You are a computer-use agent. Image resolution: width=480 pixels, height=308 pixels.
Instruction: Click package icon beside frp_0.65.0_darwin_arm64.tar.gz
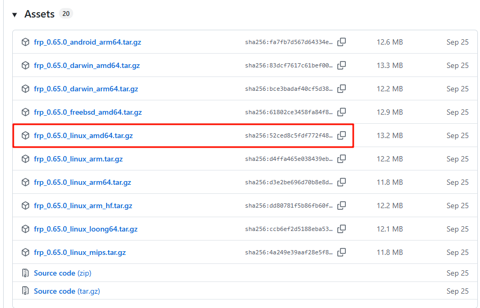tap(25, 89)
